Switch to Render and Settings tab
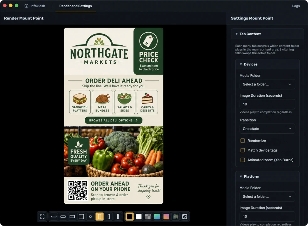This screenshot has height=226, width=308. (76, 6)
